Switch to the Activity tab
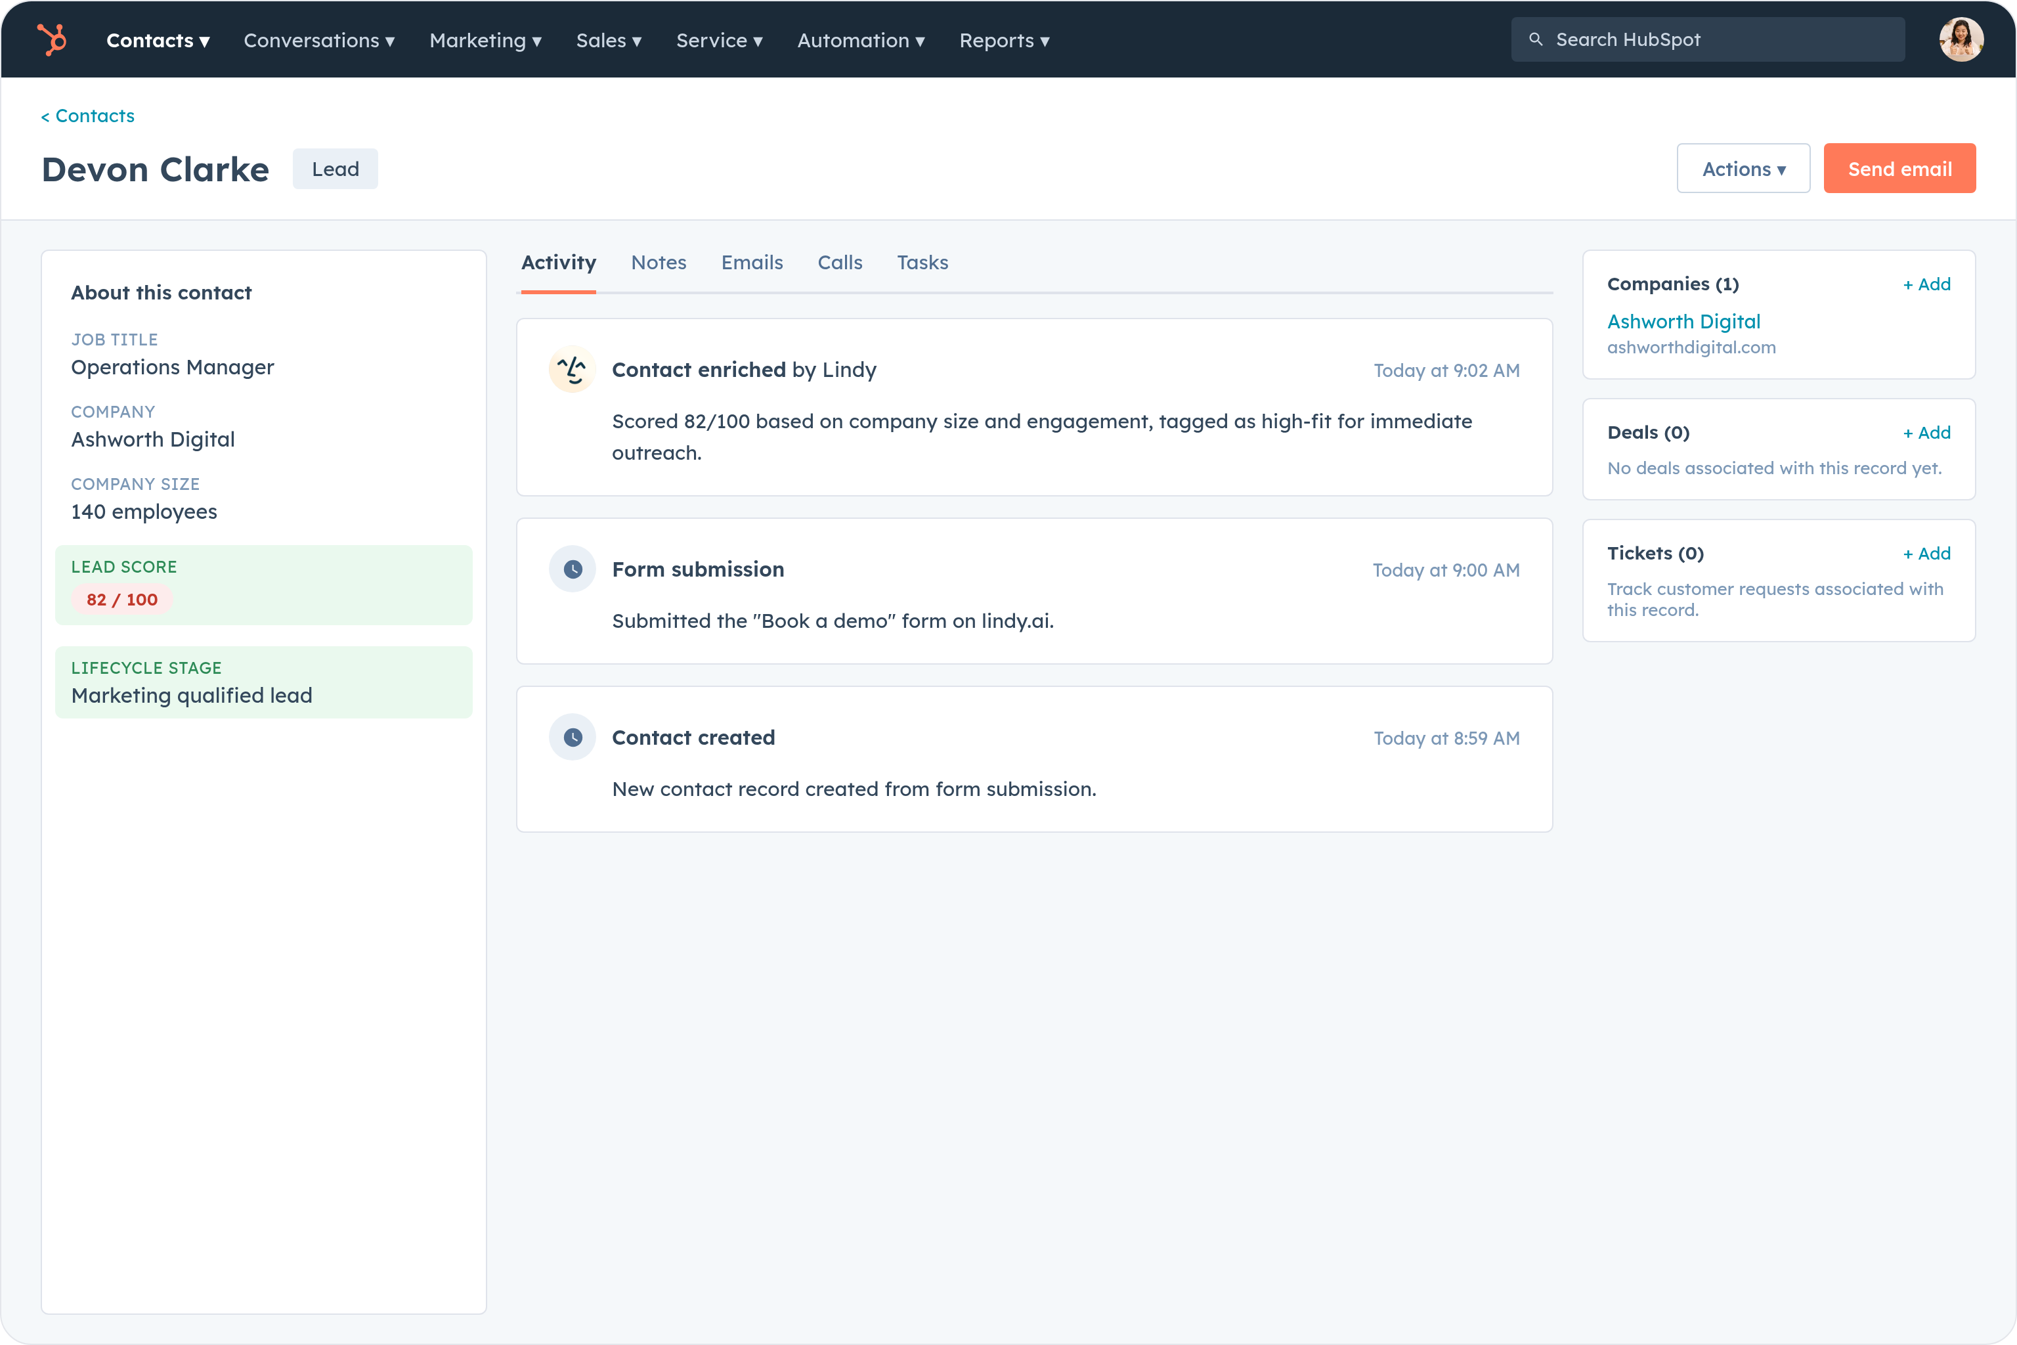This screenshot has height=1345, width=2017. click(x=558, y=263)
